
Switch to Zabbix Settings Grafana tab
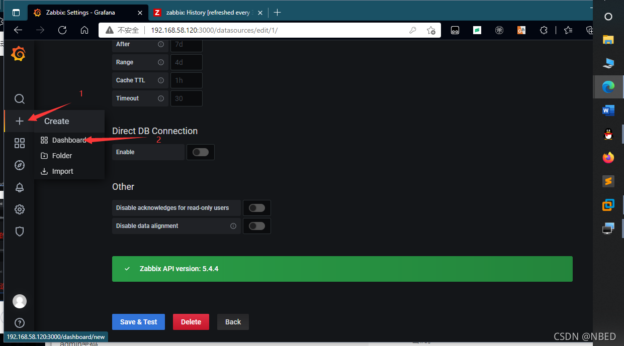click(x=87, y=13)
